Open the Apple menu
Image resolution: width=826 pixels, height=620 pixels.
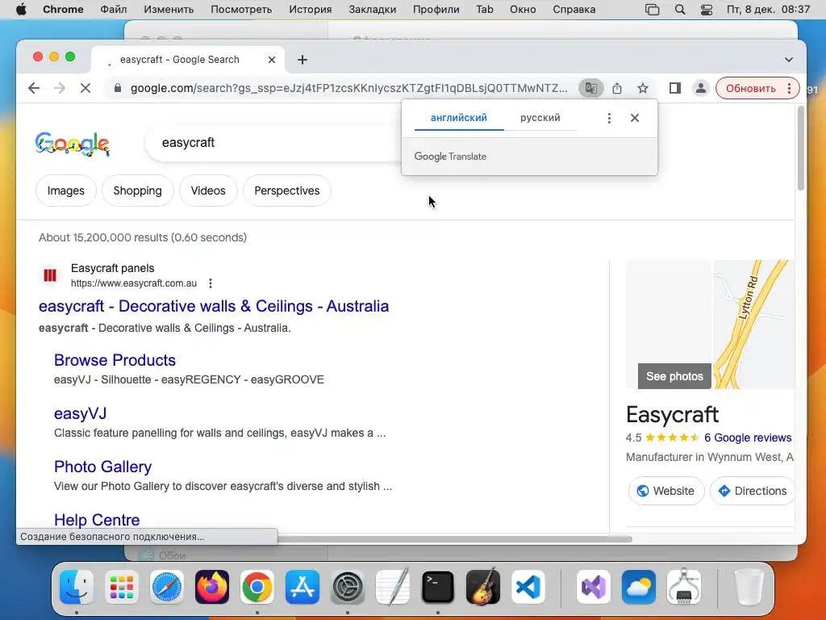coord(21,10)
